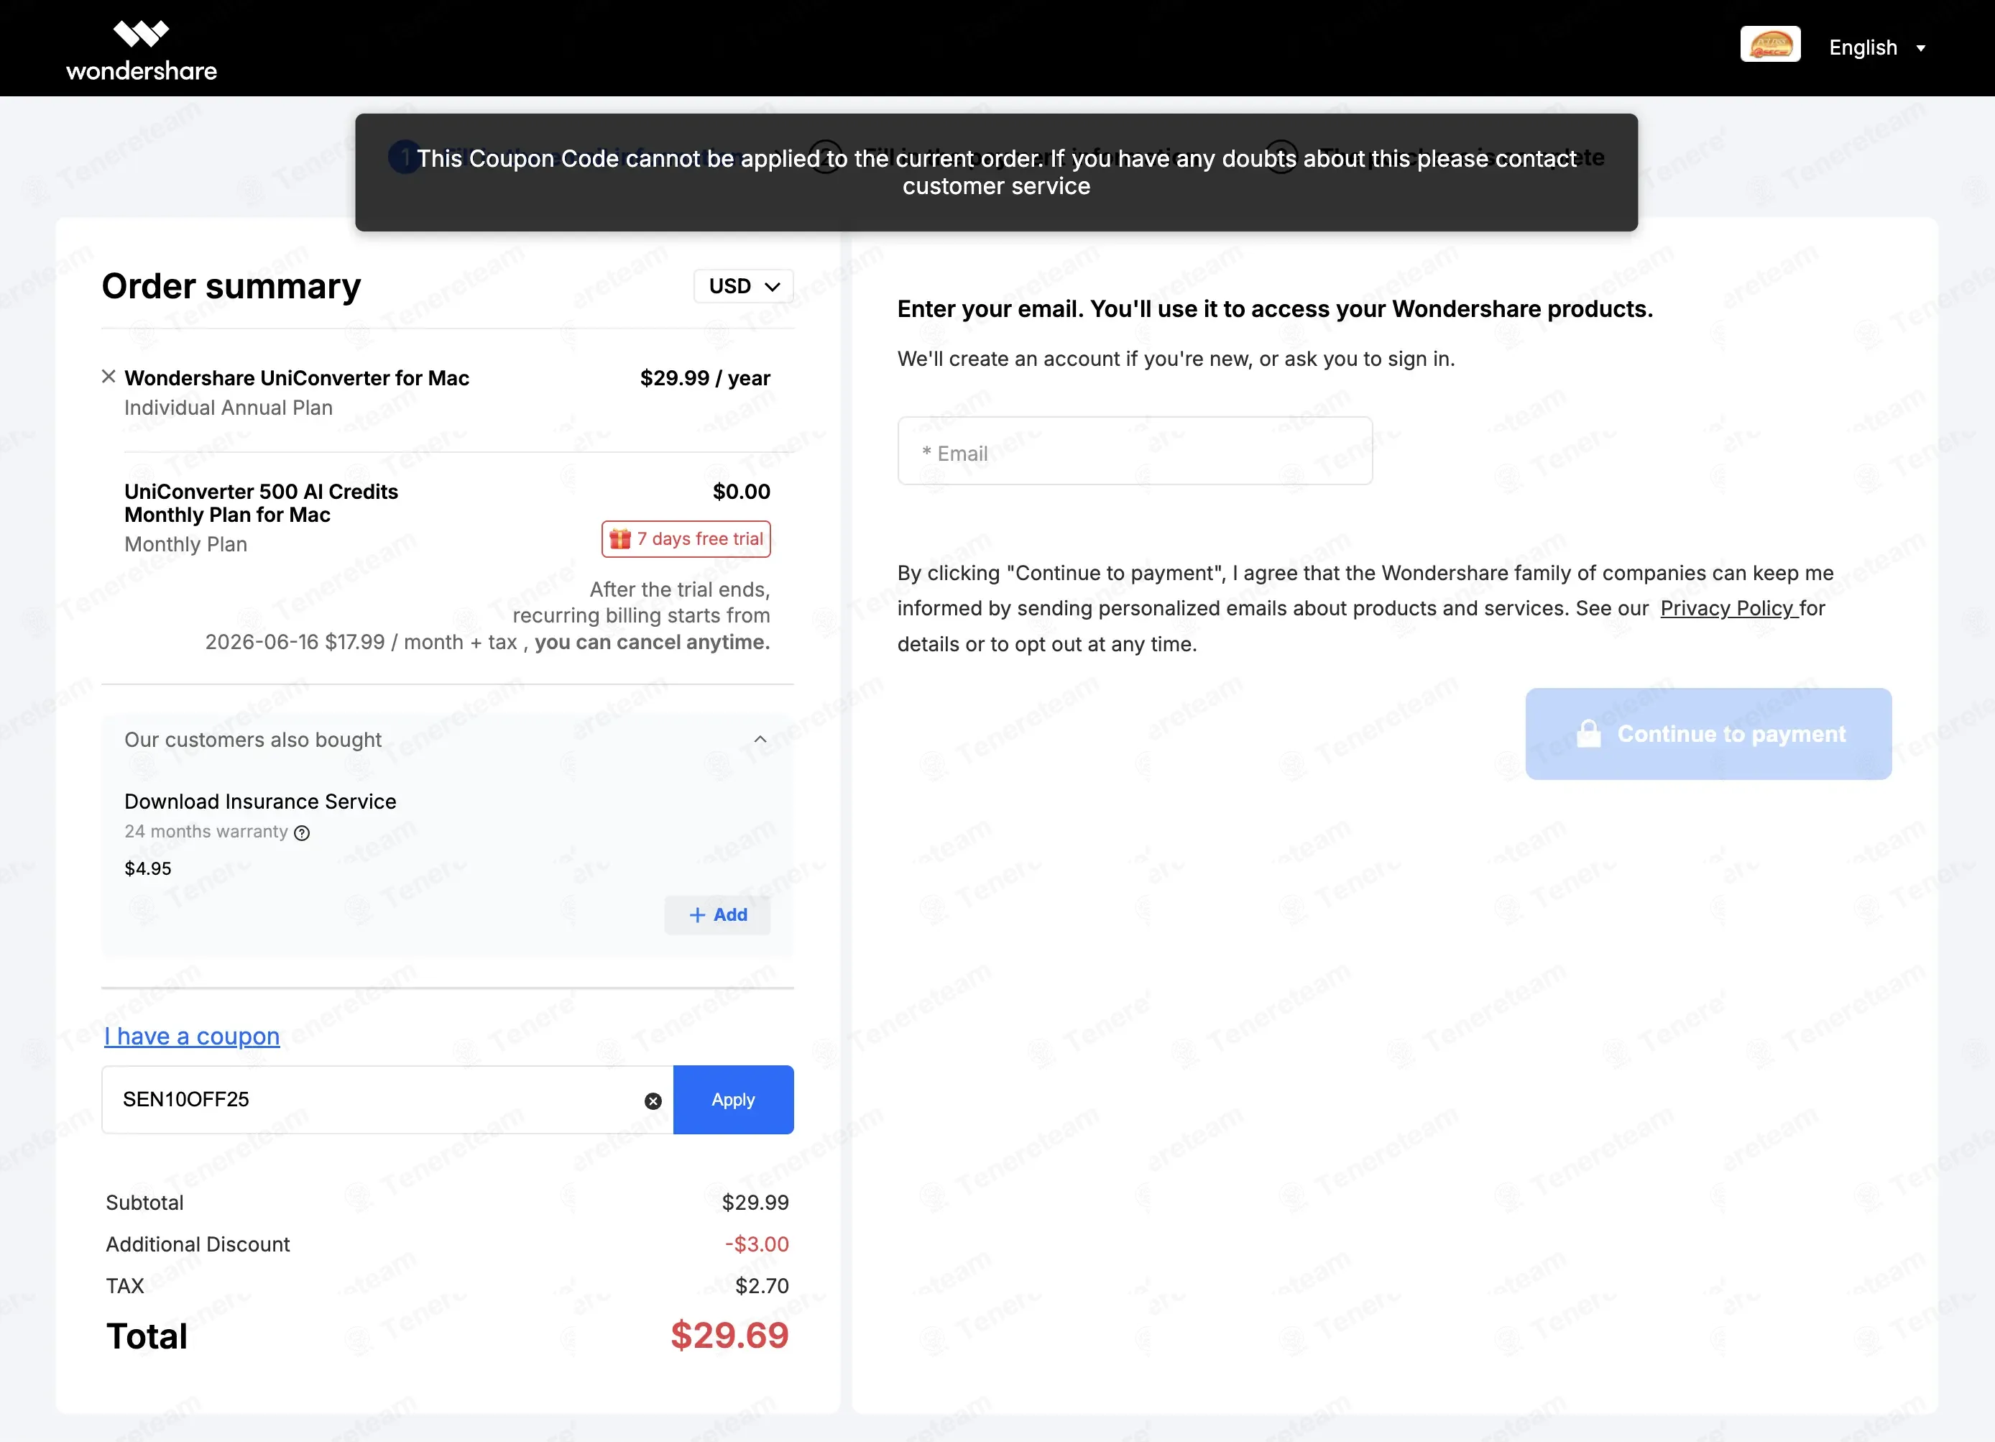Click the Subtotal $29.99 value
Screen dimensions: 1995x1442
coord(755,1203)
